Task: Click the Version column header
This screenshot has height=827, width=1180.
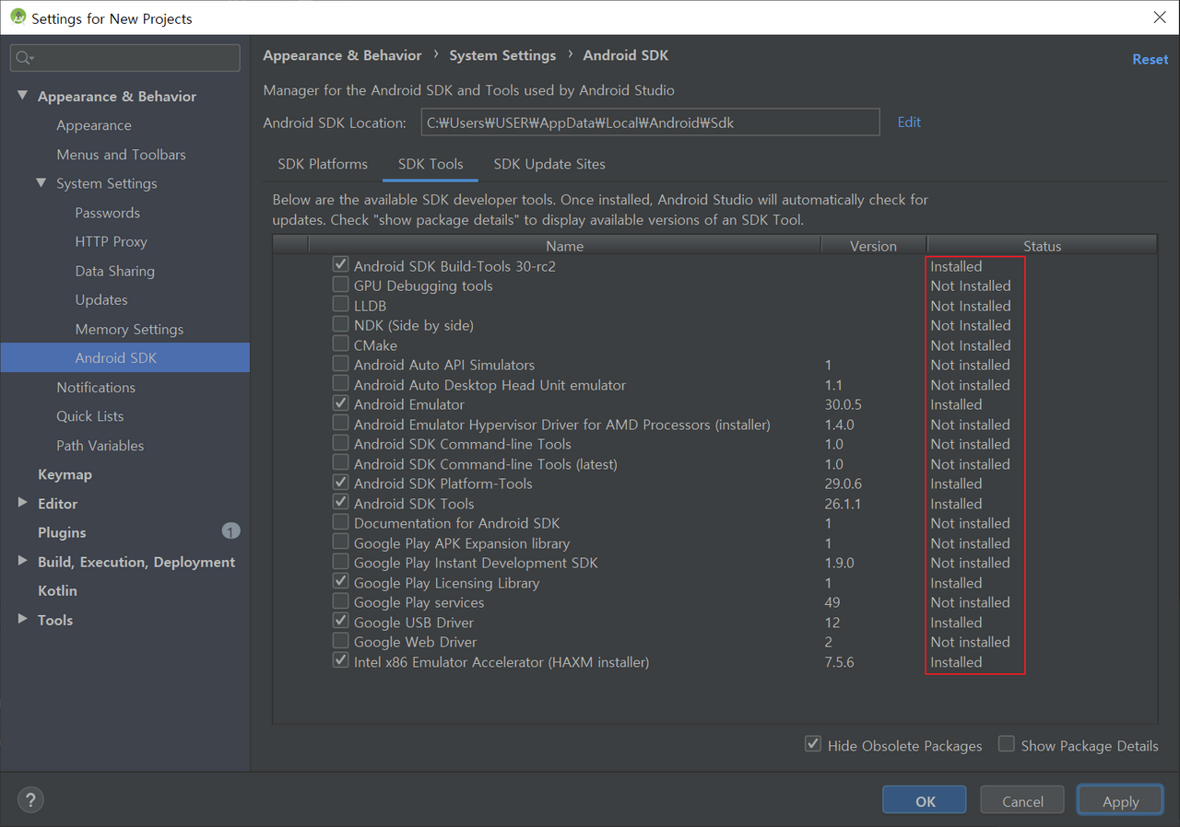Action: click(x=873, y=246)
